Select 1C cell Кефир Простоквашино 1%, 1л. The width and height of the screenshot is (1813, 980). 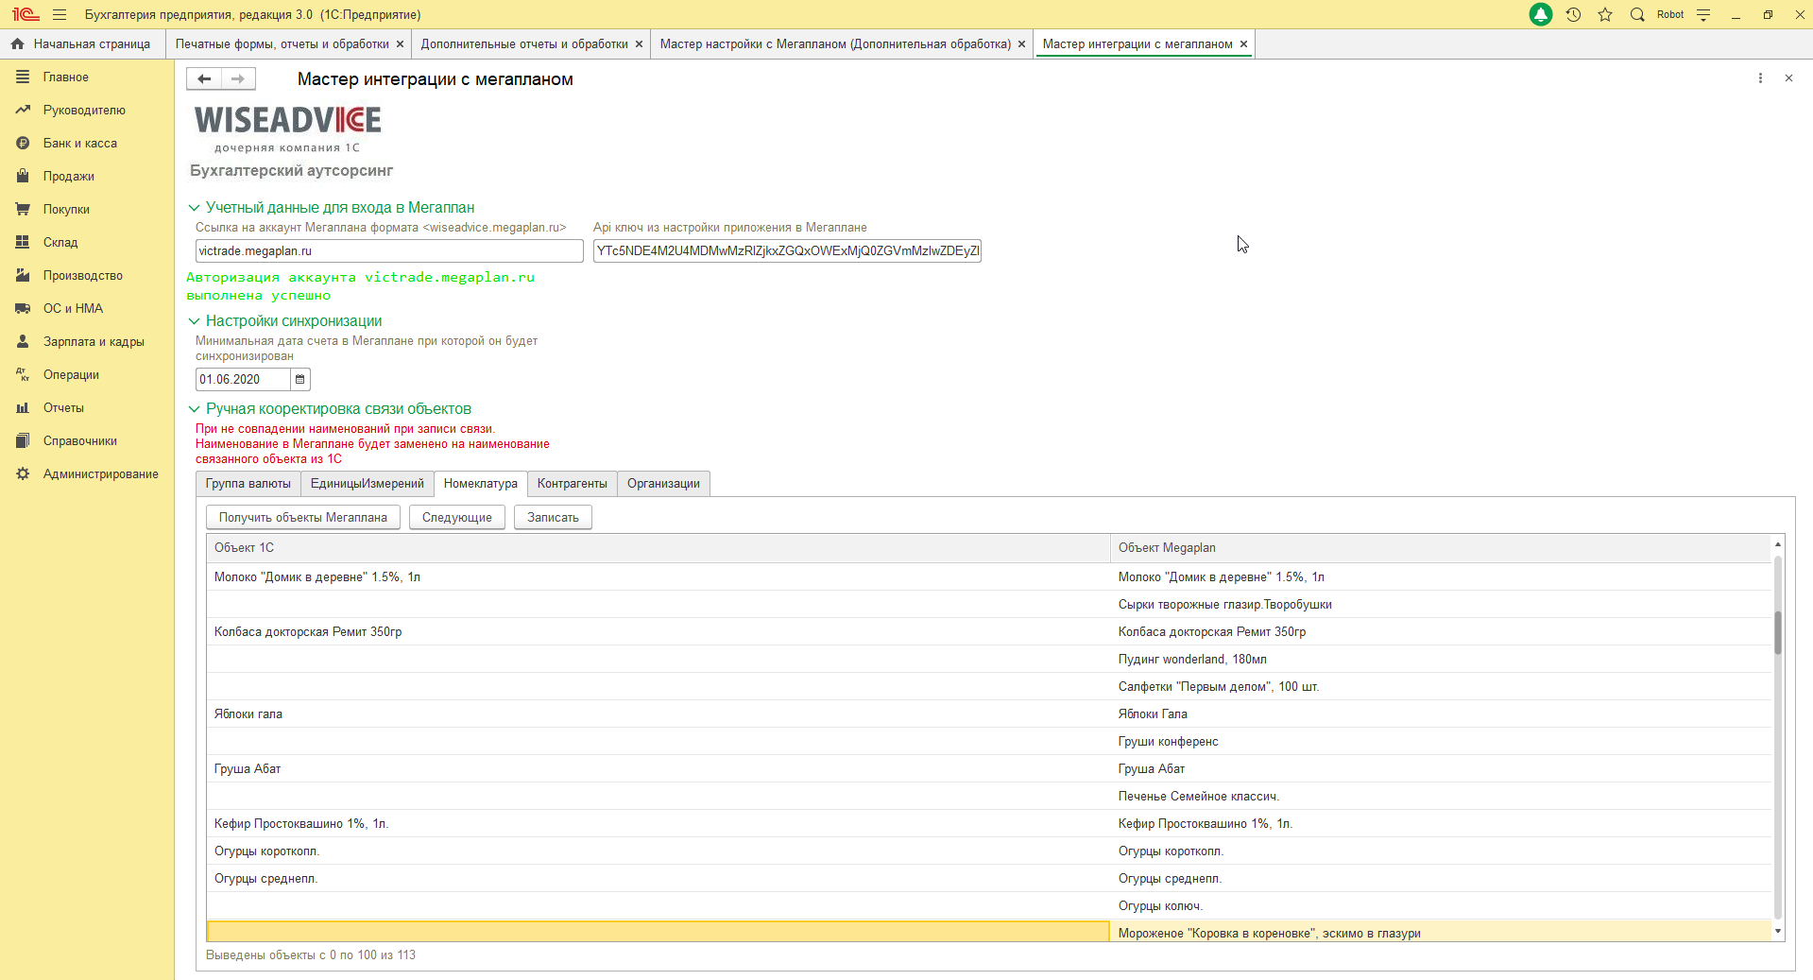(658, 823)
